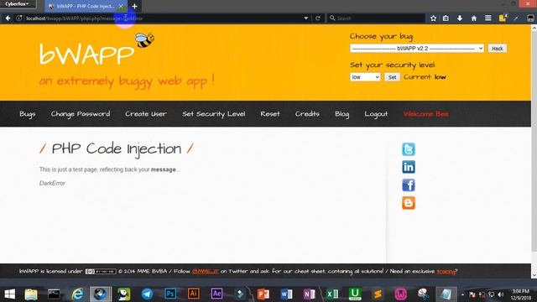
Task: Open Excel from the taskbar
Action: 332,294
